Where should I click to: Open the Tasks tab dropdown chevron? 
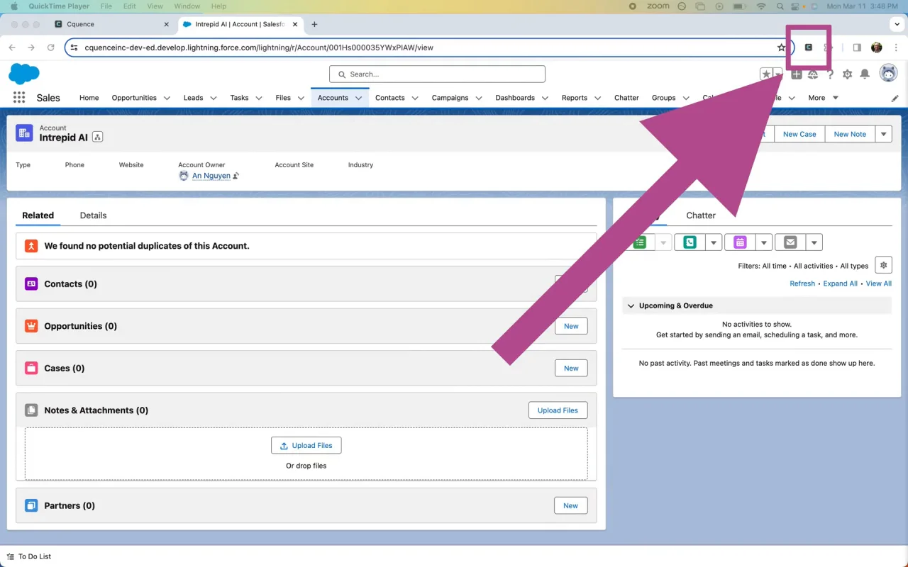[258, 98]
